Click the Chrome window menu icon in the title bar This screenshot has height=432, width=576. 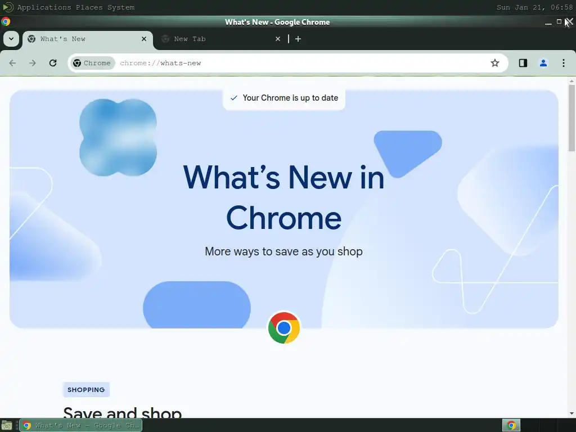click(6, 22)
